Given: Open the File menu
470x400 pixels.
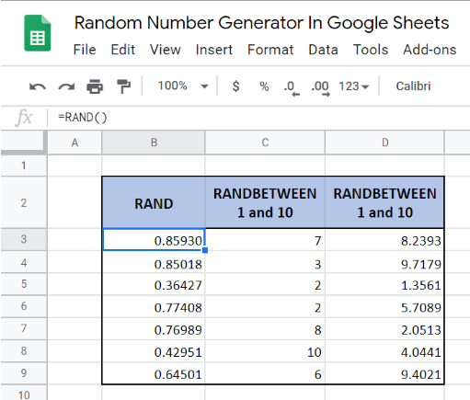Looking at the screenshot, I should click(x=85, y=50).
